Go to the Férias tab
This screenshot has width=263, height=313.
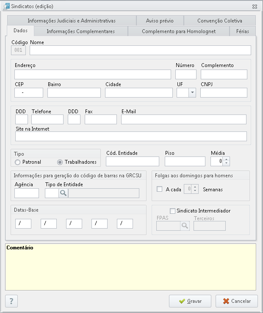pyautogui.click(x=243, y=31)
